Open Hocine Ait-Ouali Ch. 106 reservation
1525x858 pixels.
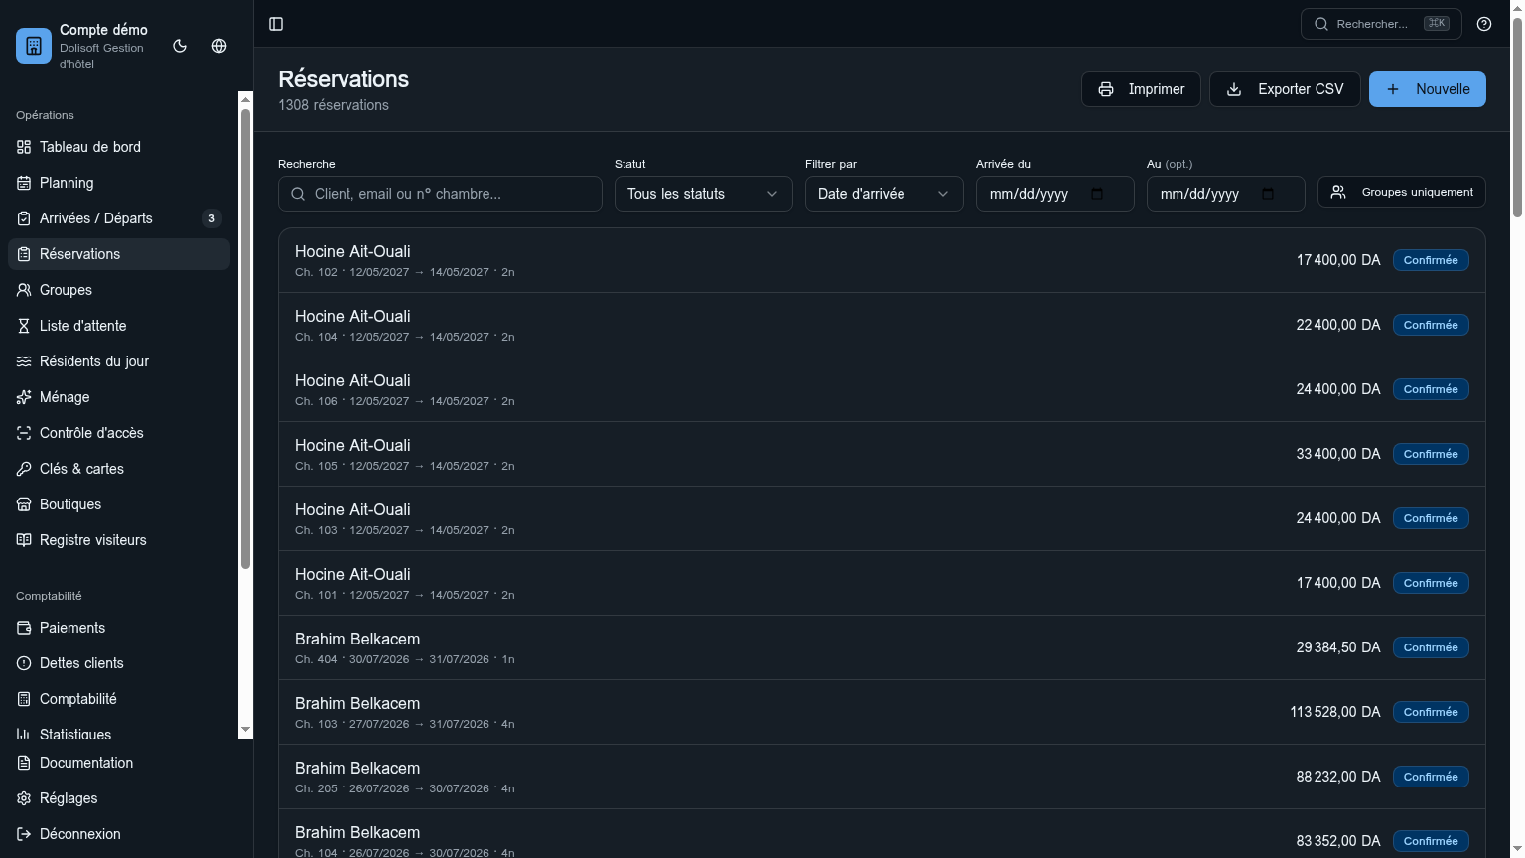tap(882, 389)
